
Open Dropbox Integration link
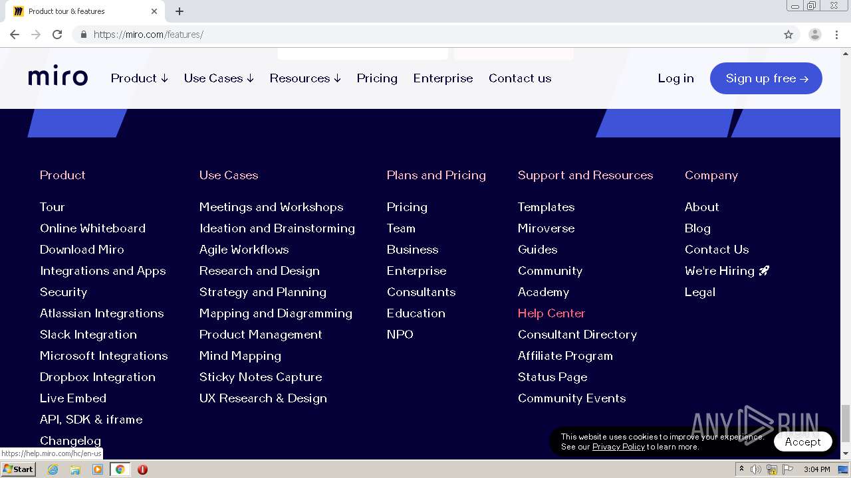tap(98, 377)
